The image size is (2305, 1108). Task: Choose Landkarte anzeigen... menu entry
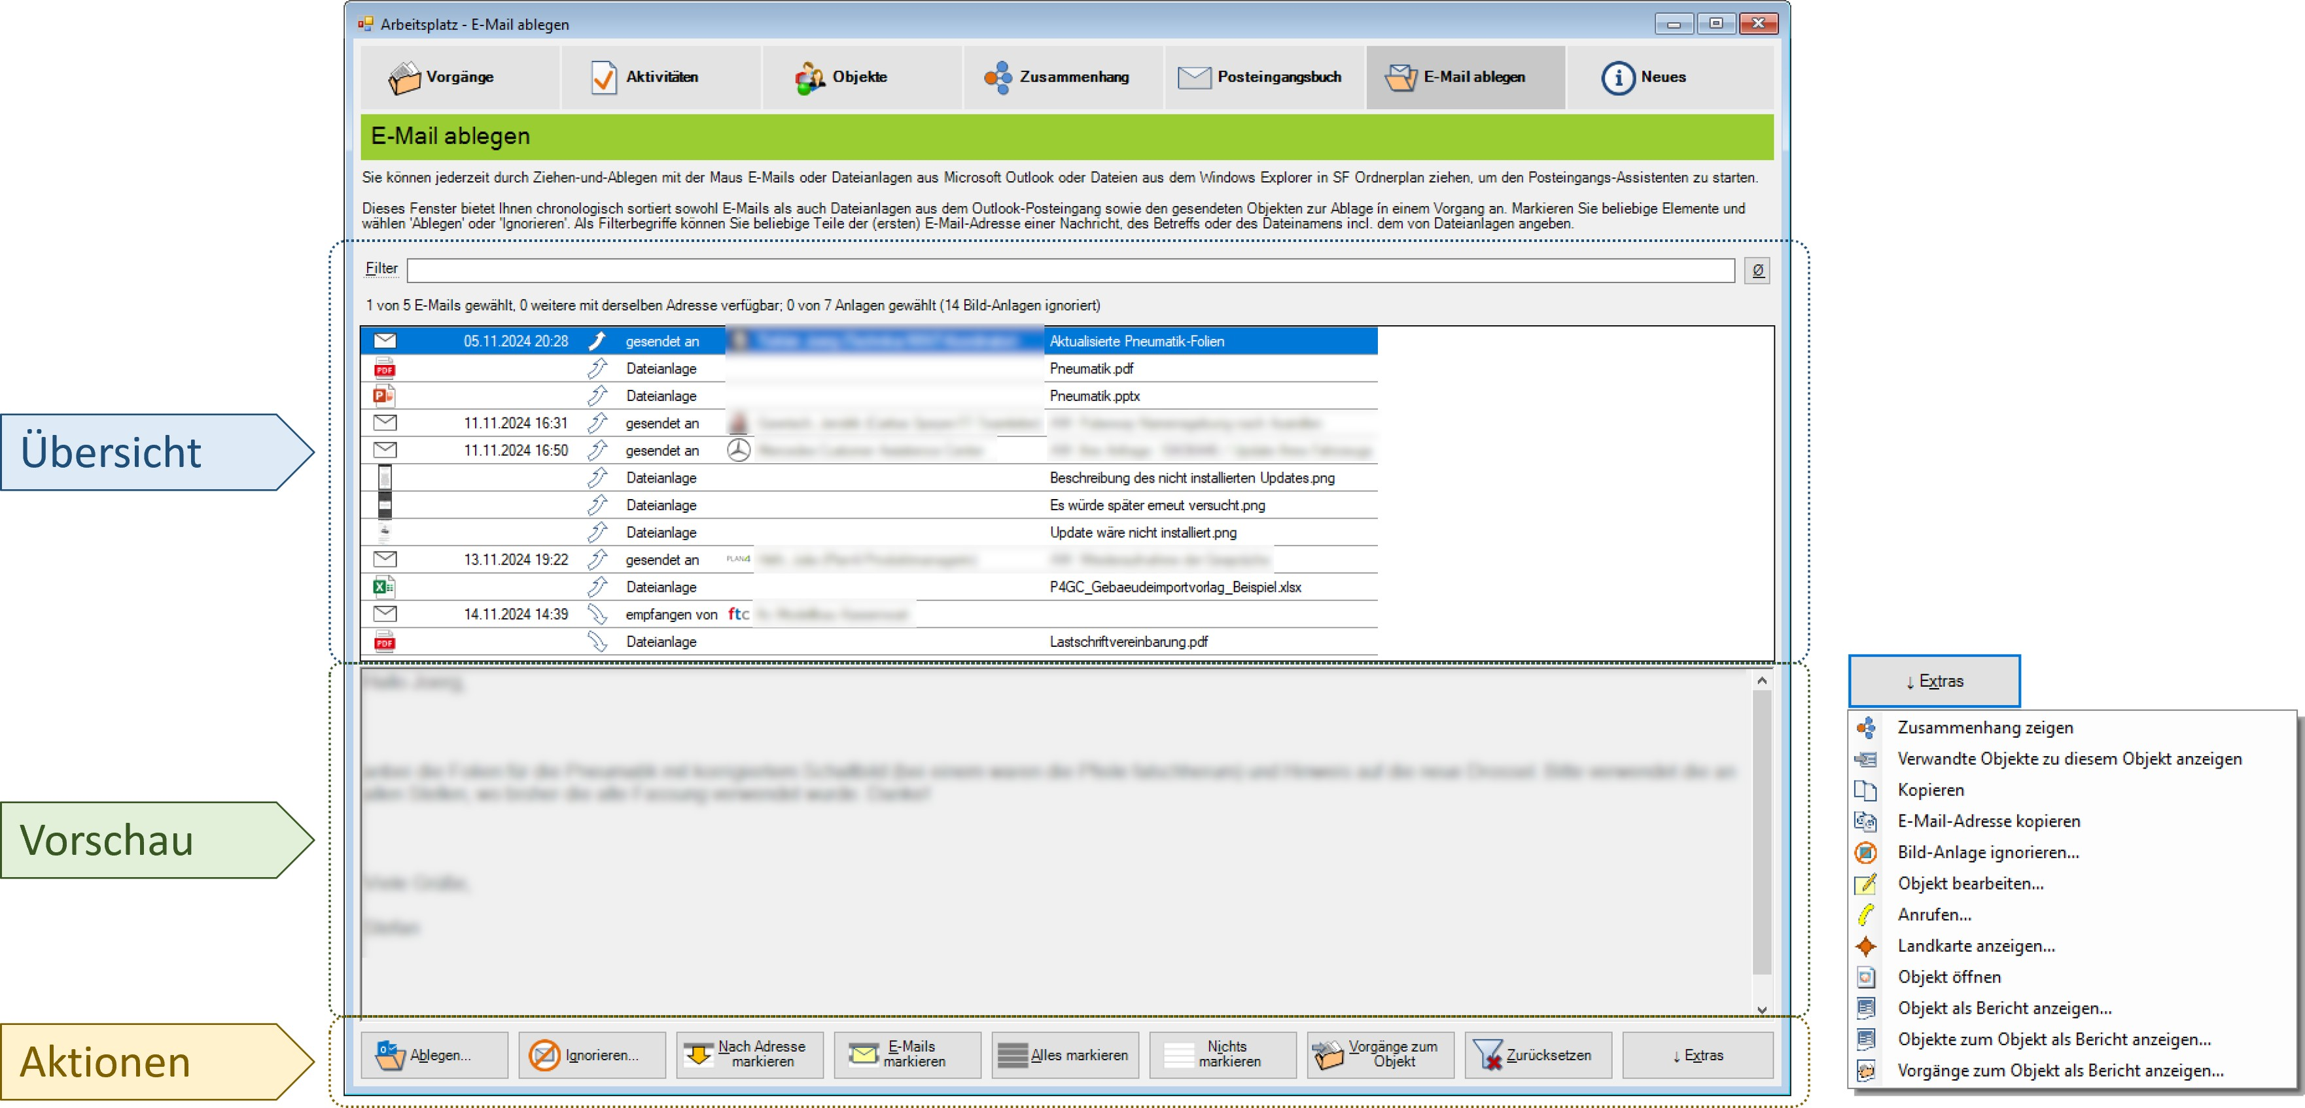(2071, 946)
